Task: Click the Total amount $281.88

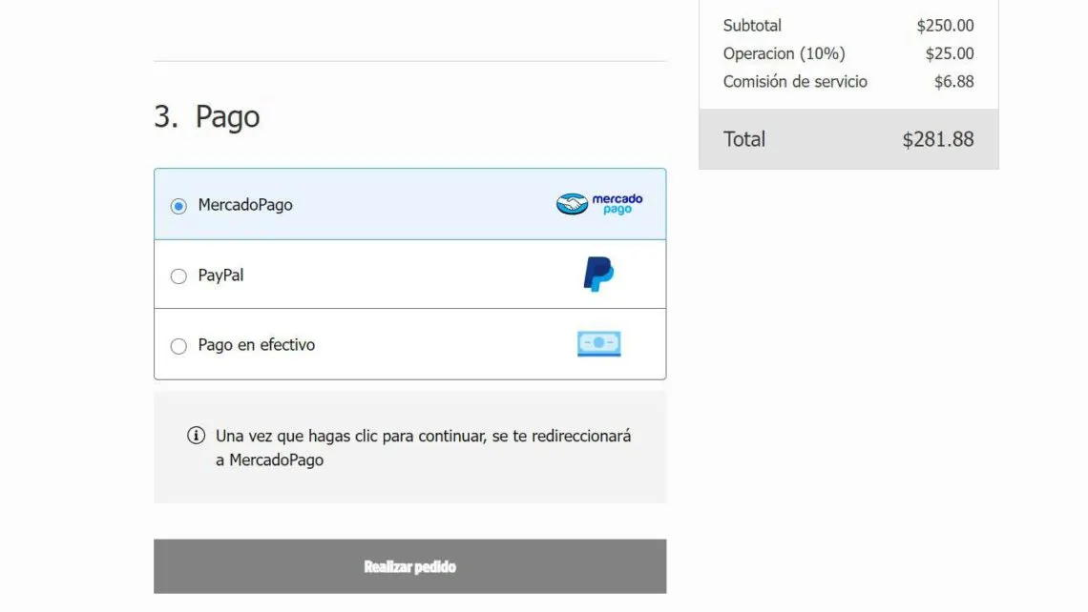Action: tap(937, 139)
